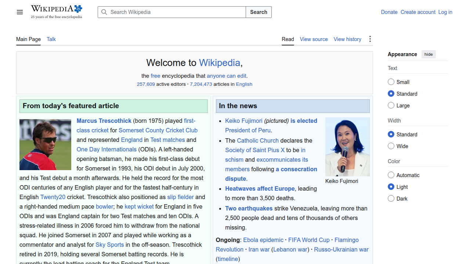Open the Keiko Fujimori photo thumbnail
Screen dimensions: 470x264
pyautogui.click(x=347, y=147)
